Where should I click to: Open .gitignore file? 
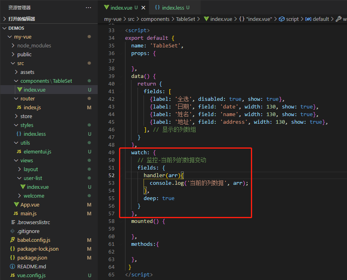pos(49,231)
